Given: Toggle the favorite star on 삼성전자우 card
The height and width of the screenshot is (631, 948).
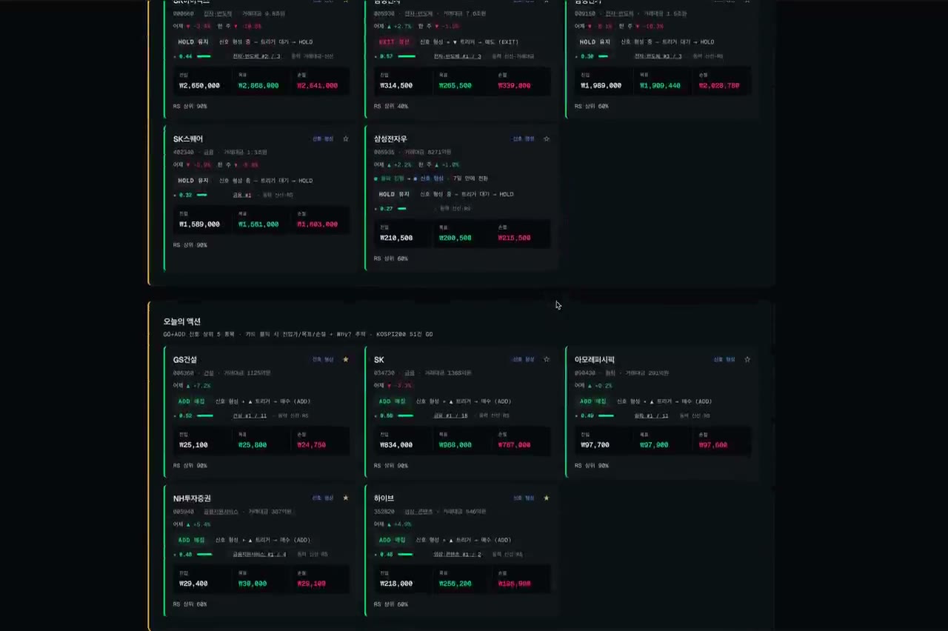Looking at the screenshot, I should (547, 138).
